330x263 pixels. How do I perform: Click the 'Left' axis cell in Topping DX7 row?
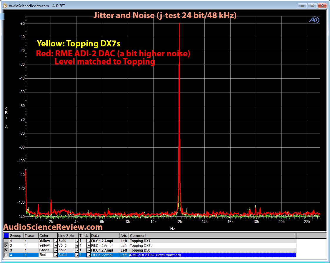[124, 241]
